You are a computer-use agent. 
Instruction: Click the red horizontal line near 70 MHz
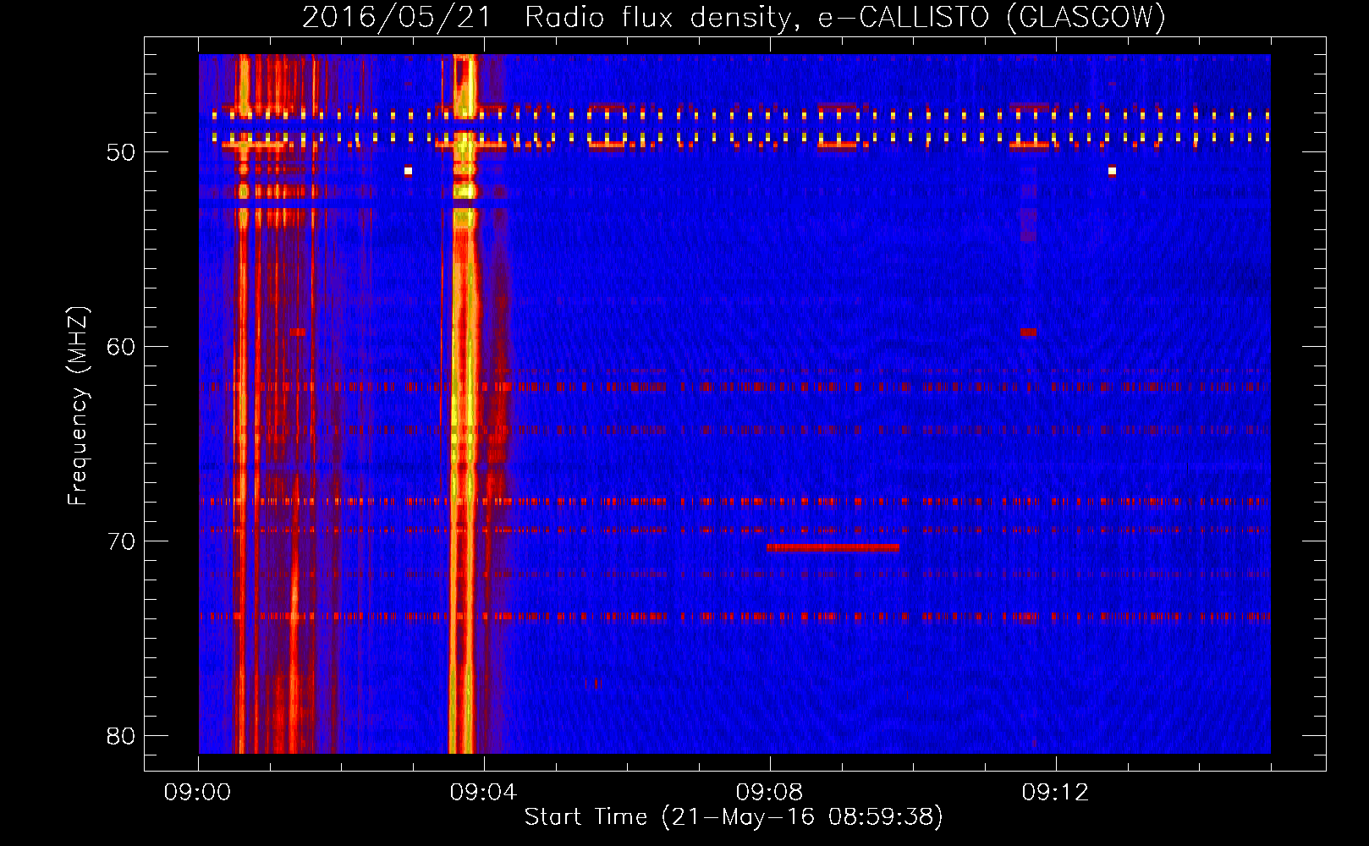(x=833, y=547)
